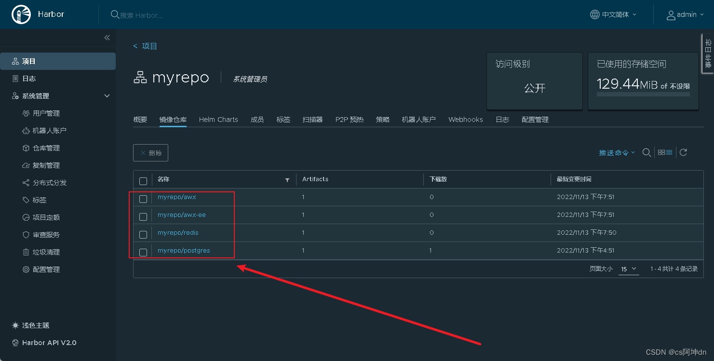Click the 垃圾清理 trash can icon
The width and height of the screenshot is (714, 361).
pyautogui.click(x=26, y=252)
